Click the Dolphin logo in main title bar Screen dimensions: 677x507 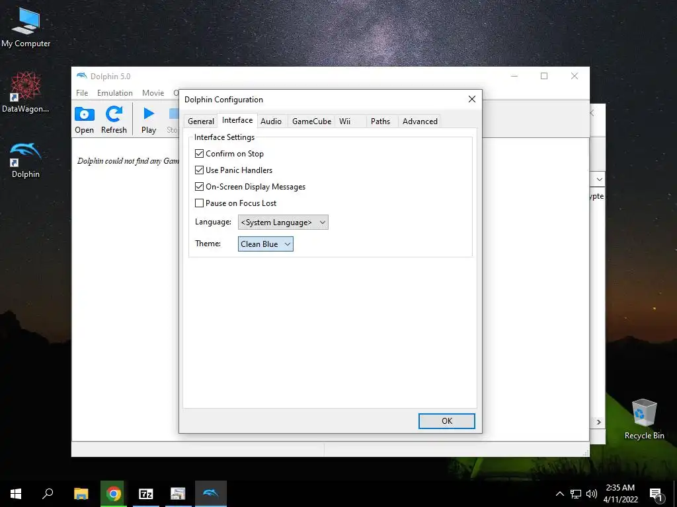click(81, 76)
